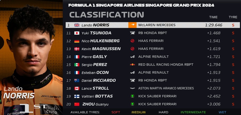Click the RB logo in Tsunoda's row

coord(132,33)
